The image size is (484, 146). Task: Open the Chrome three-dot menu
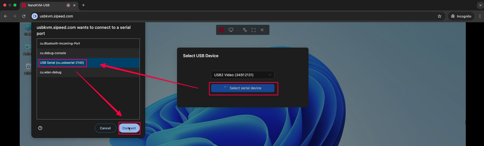click(480, 16)
